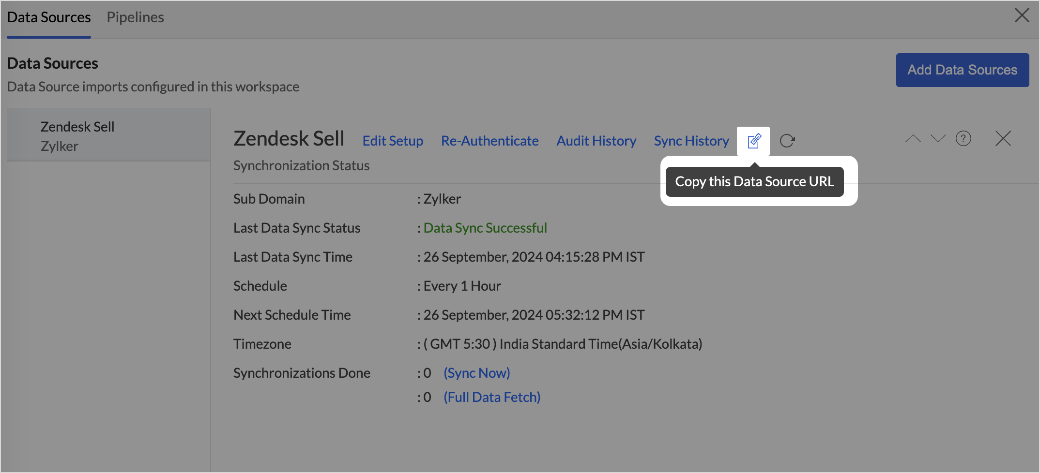Click the Copy this Data Source URL tooltip
This screenshot has width=1040, height=473.
[x=754, y=182]
